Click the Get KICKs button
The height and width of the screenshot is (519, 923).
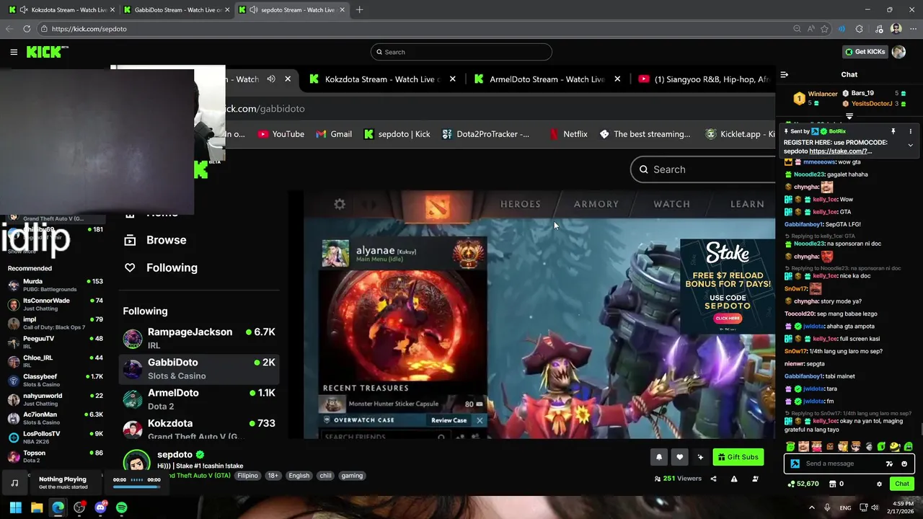click(865, 52)
